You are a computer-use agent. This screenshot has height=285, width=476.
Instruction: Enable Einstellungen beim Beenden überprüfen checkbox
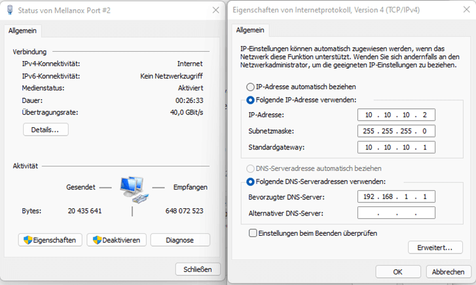pos(253,233)
